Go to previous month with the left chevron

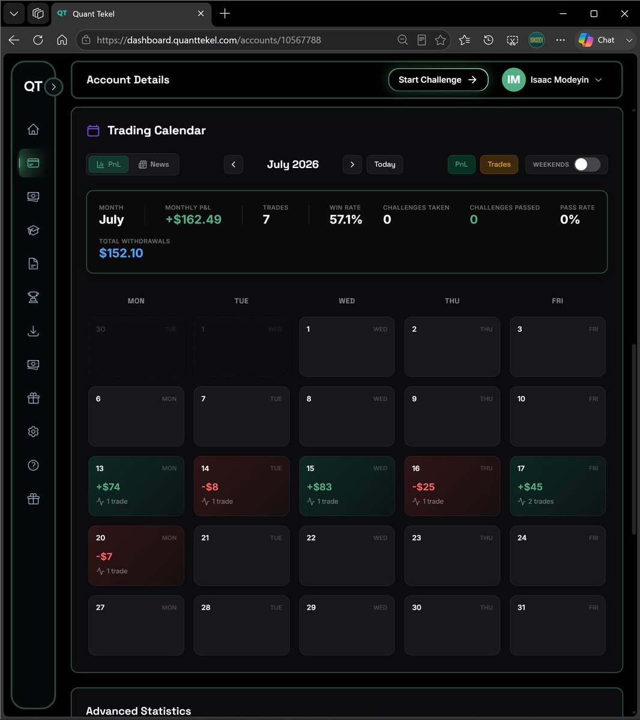point(234,164)
